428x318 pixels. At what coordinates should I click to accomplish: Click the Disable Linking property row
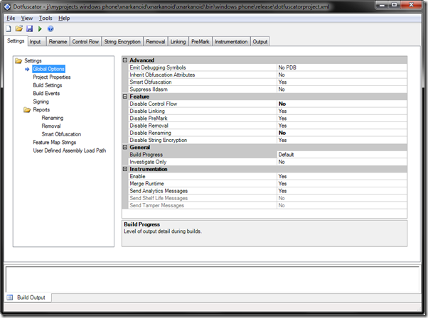coord(267,111)
